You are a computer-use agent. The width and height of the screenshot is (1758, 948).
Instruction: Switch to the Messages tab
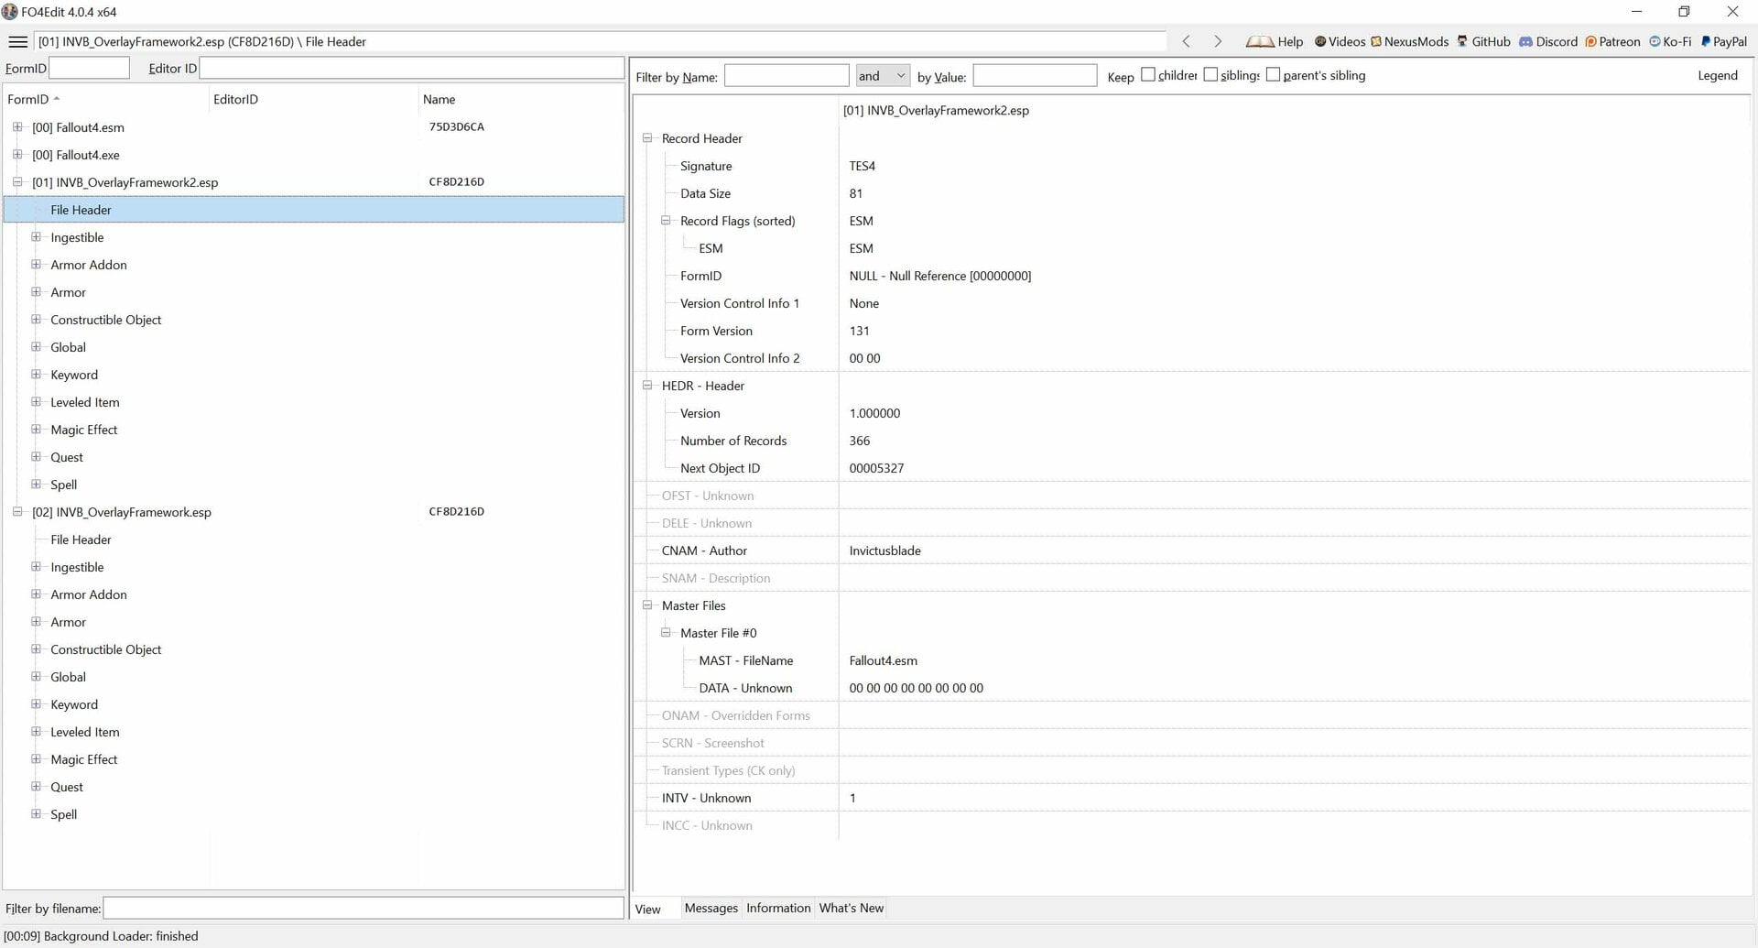pyautogui.click(x=711, y=908)
